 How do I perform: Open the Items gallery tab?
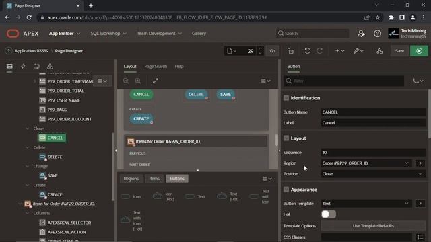154,179
